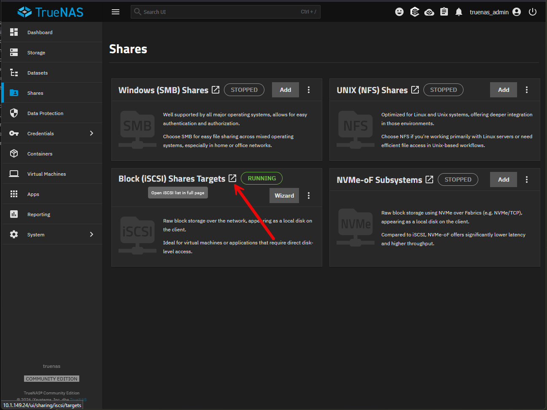
Task: Go to Data Protection in sidebar
Action: click(51, 113)
